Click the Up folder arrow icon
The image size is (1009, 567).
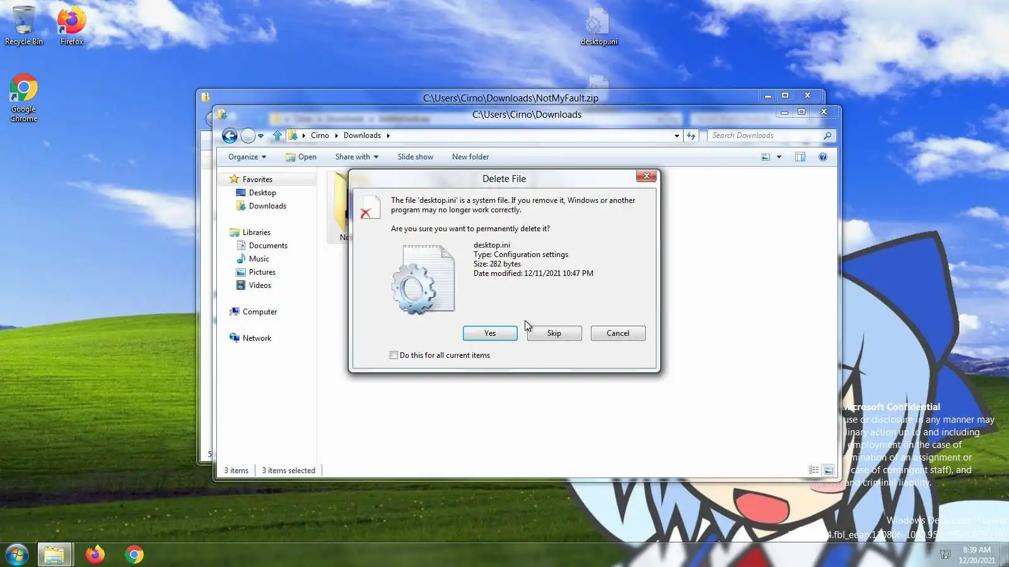(x=277, y=135)
